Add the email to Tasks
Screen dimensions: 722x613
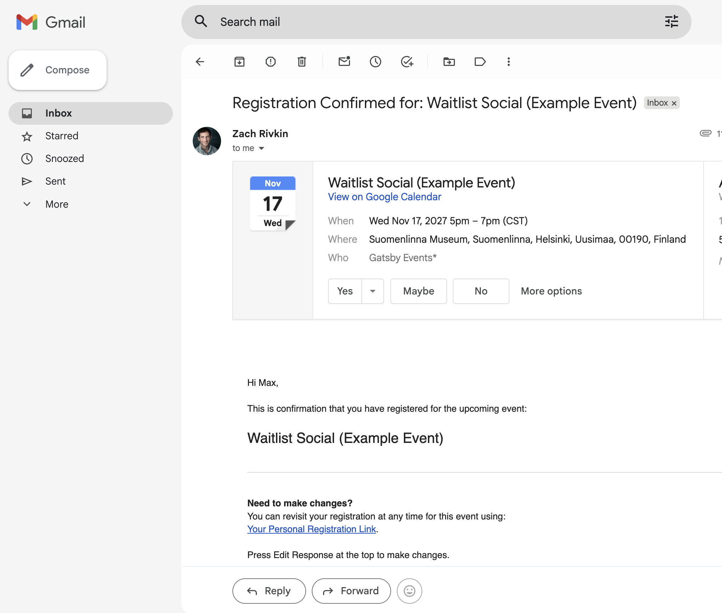point(407,62)
